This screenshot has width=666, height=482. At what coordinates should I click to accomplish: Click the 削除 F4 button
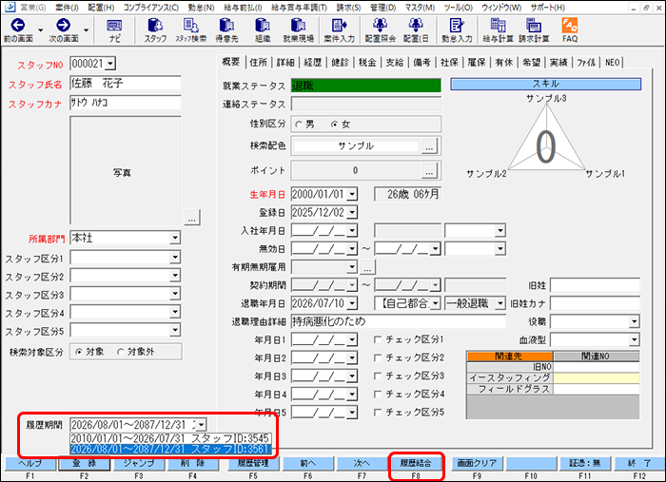193,463
